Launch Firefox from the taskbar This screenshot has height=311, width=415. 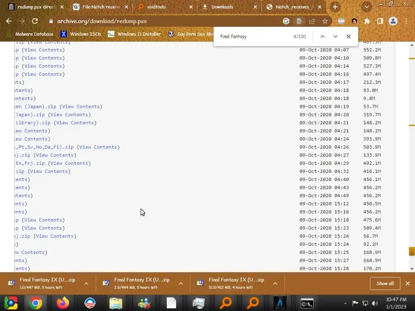63,303
